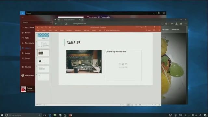Click Edge browser back arrow

coord(56,24)
